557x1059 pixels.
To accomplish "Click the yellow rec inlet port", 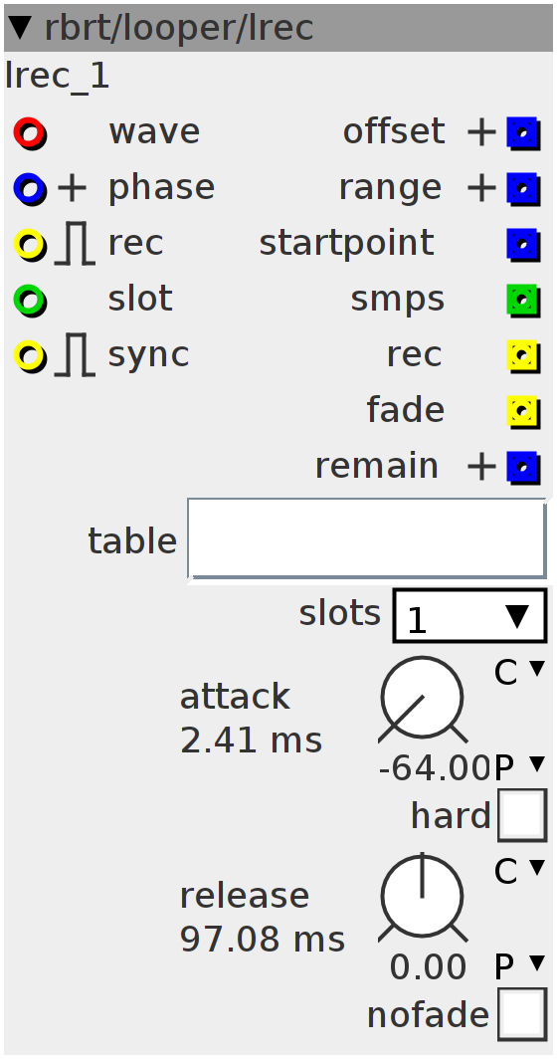I will (30, 245).
